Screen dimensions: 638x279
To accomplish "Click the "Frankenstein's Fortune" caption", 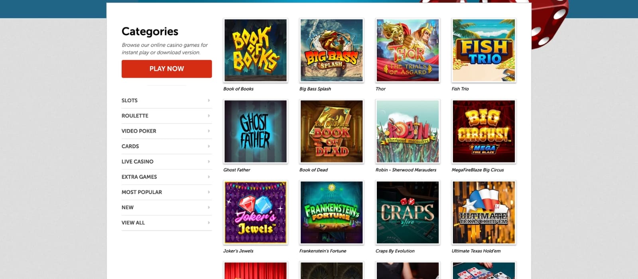I will pyautogui.click(x=323, y=251).
